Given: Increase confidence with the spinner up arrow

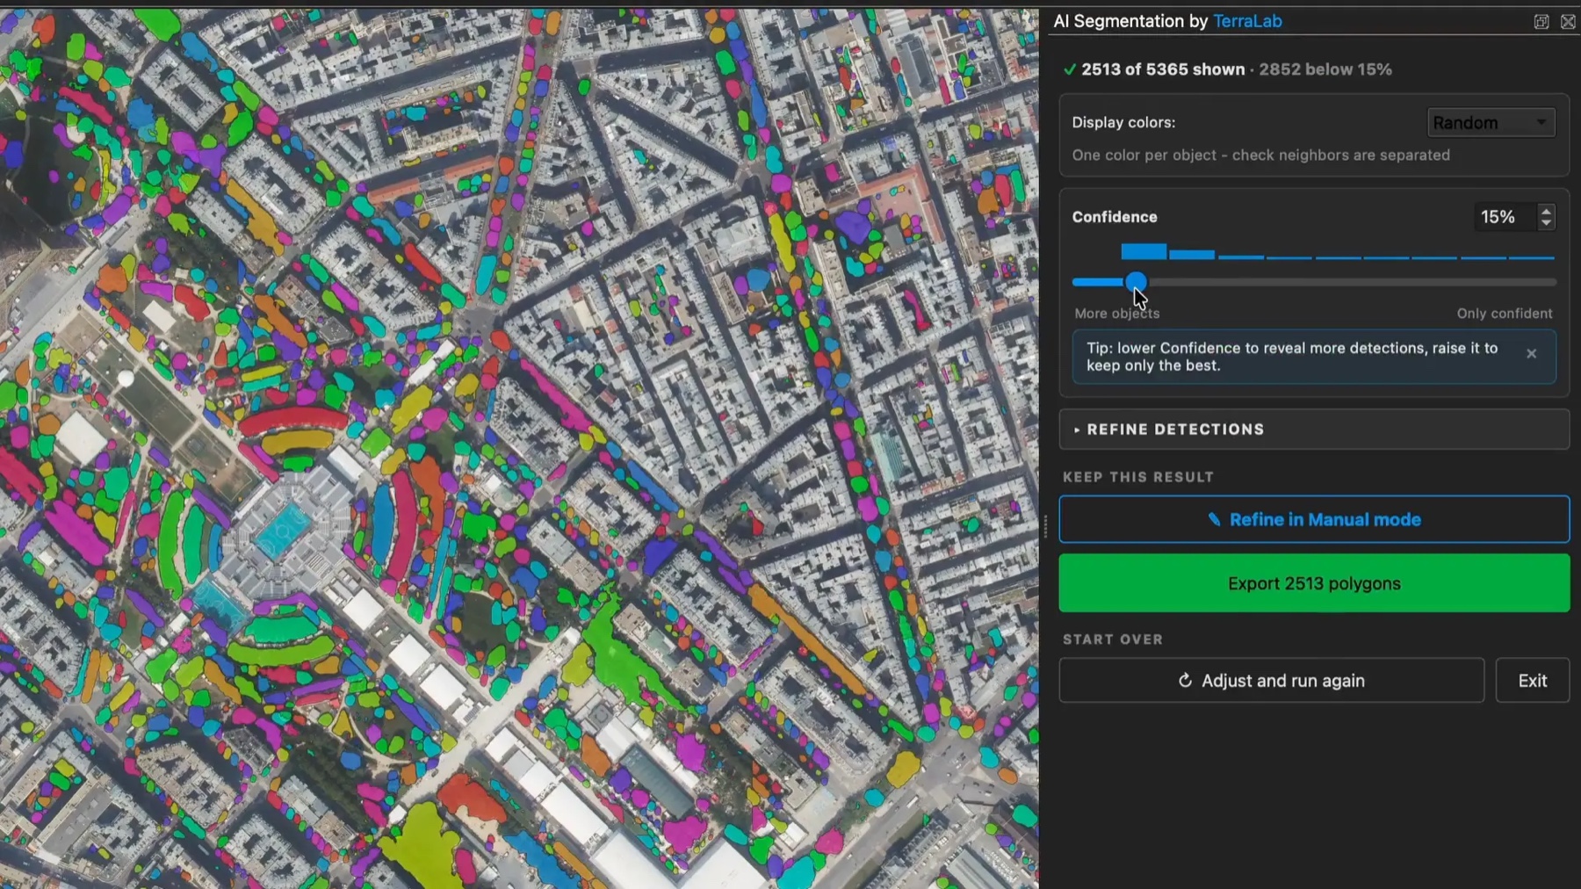Looking at the screenshot, I should [x=1547, y=211].
